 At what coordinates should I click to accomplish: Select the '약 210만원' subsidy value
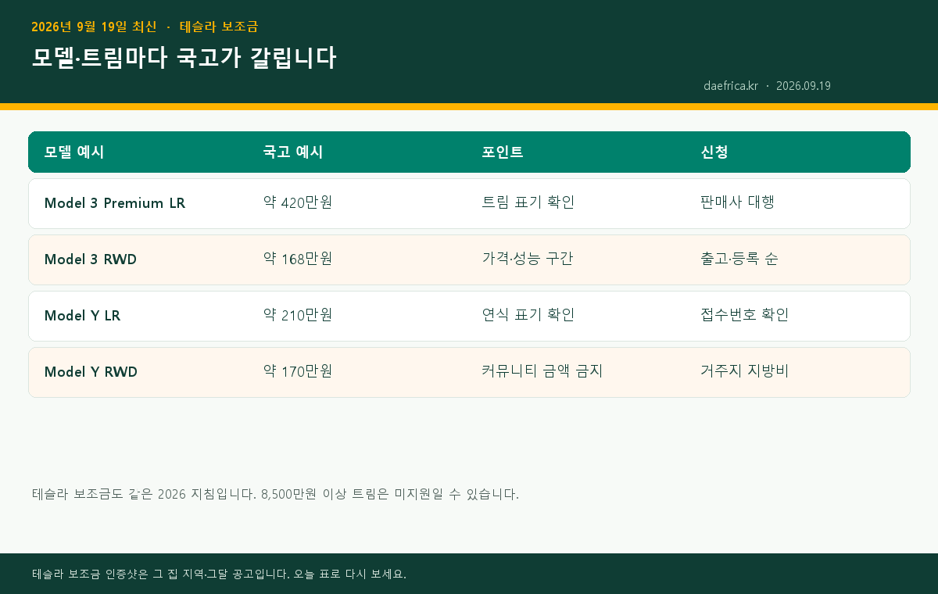[x=298, y=315]
